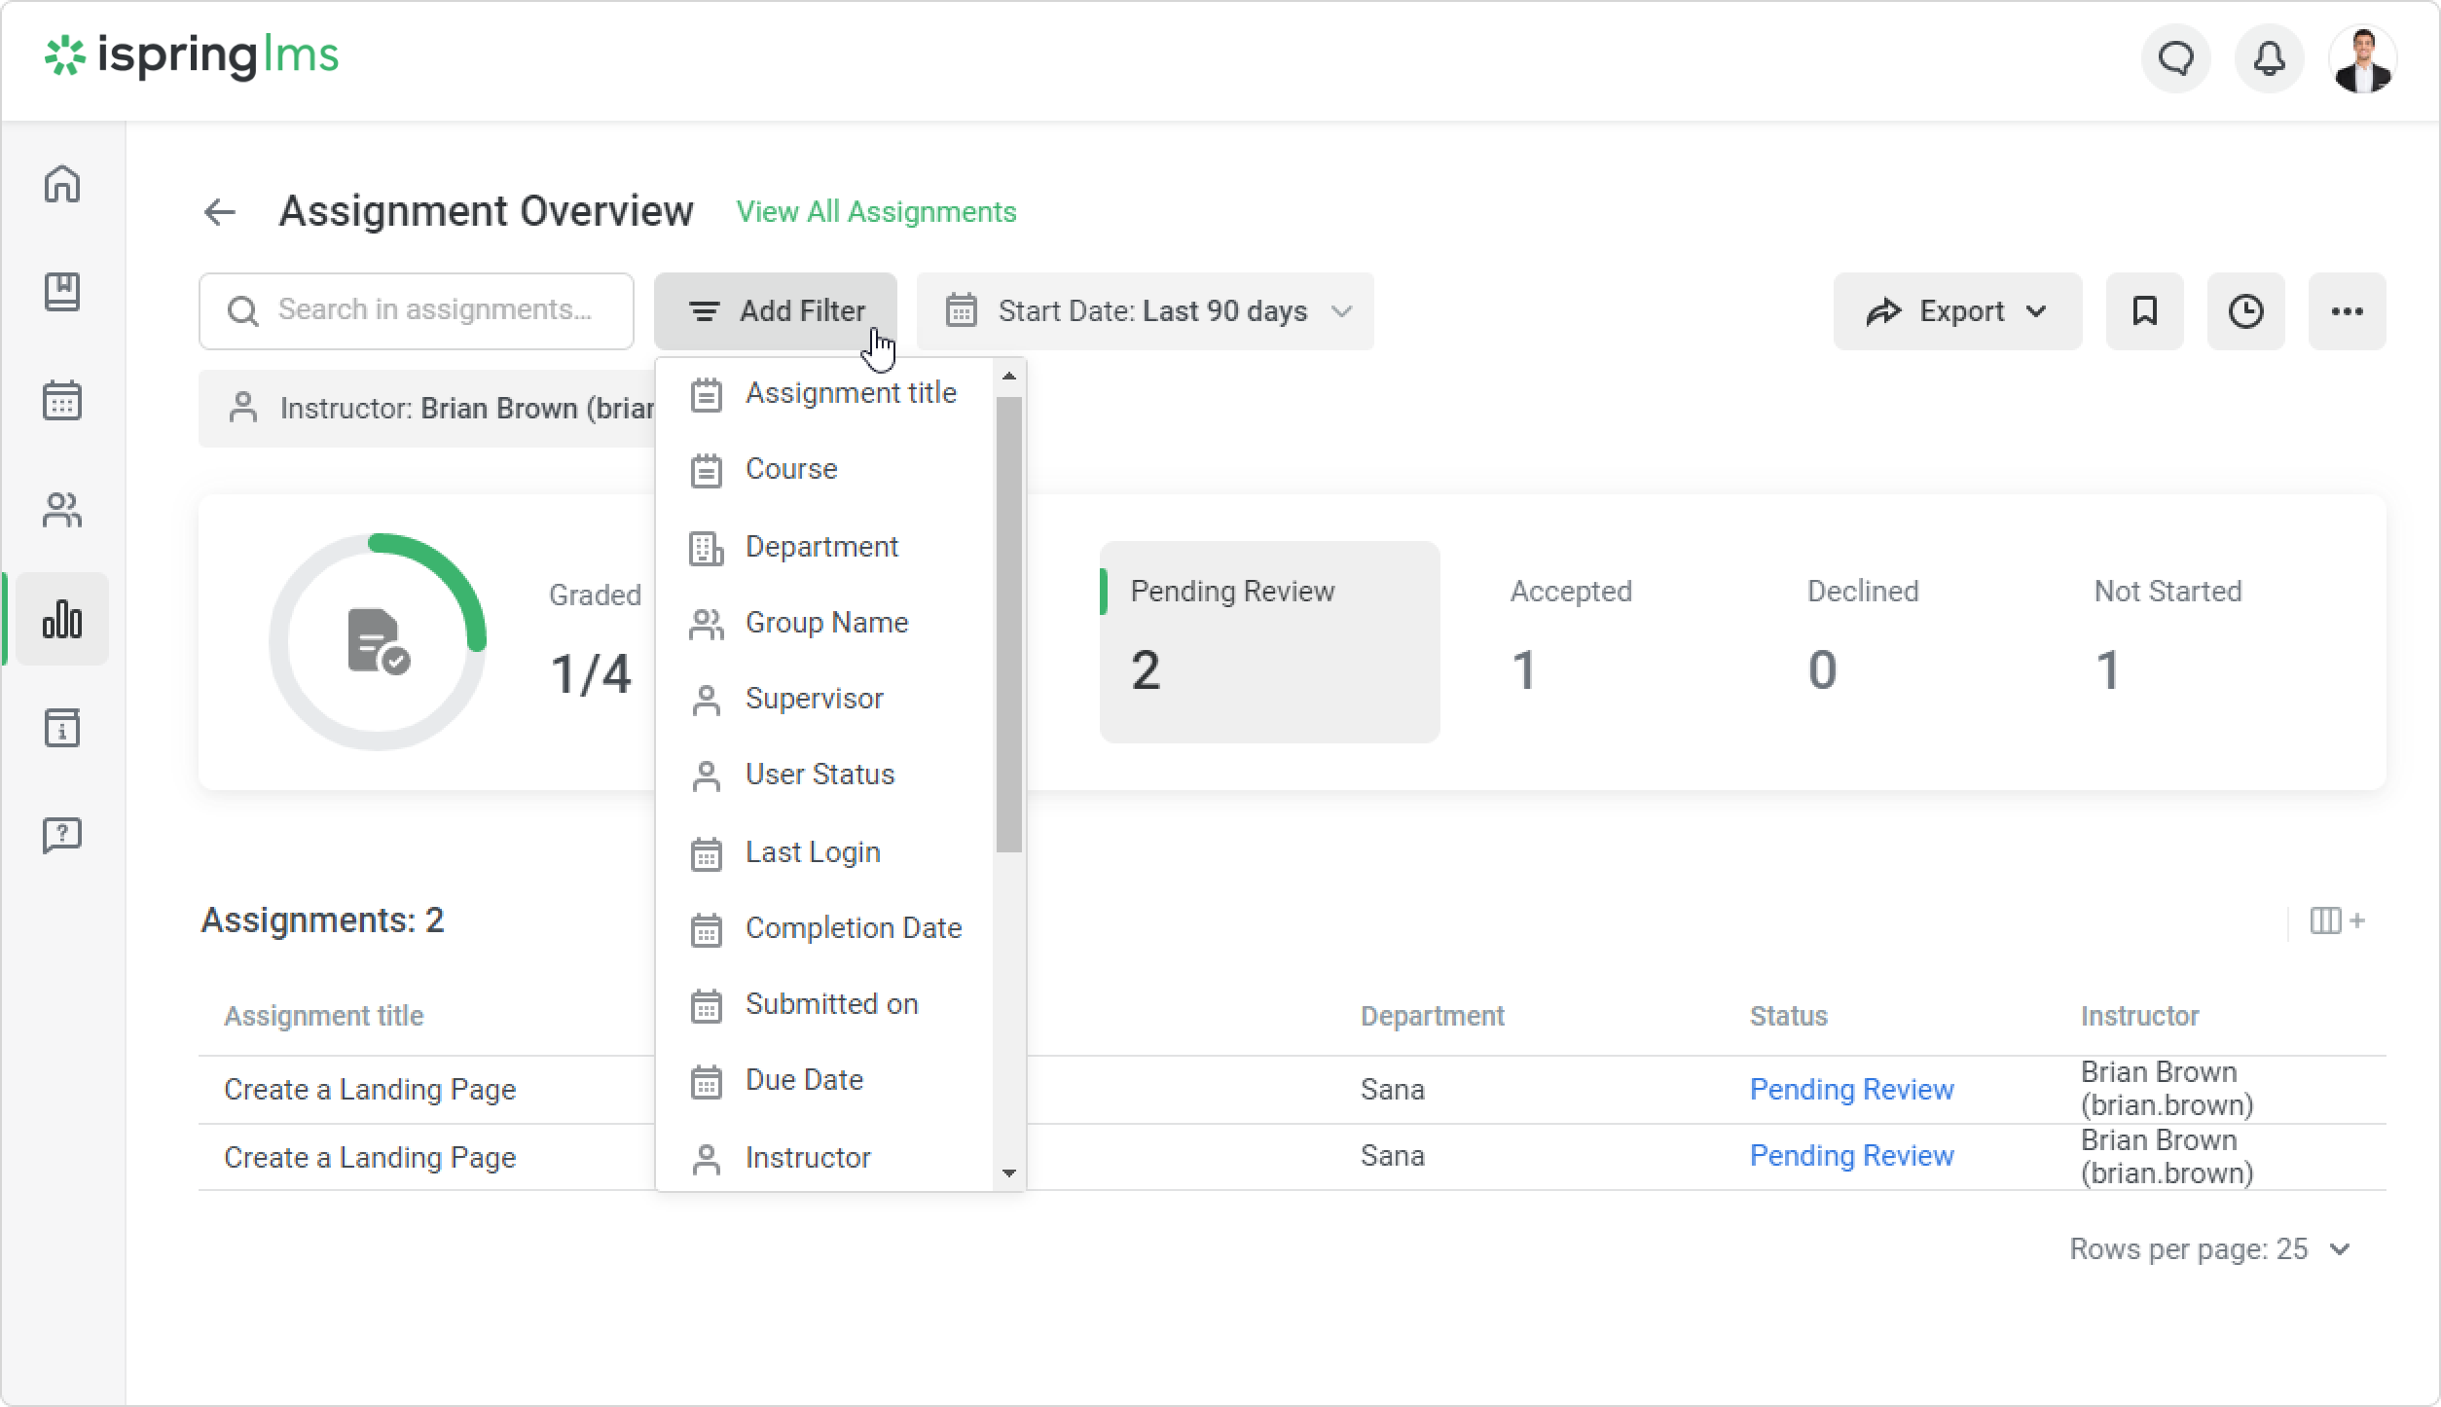This screenshot has height=1407, width=2441.
Task: Expand the Start Date Last 90 days dropdown
Action: click(x=1145, y=311)
